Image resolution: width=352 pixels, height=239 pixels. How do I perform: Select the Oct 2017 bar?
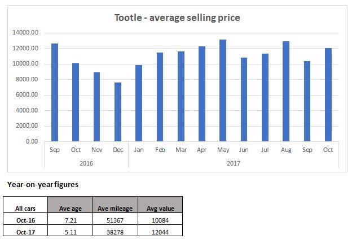328,94
